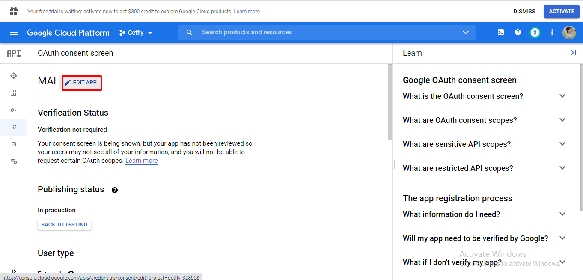Image resolution: width=583 pixels, height=280 pixels.
Task: Open the main navigation hamburger menu
Action: [14, 33]
